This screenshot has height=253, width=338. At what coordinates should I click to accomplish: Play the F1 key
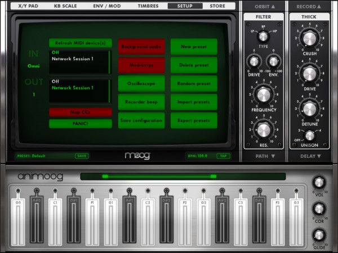[x=92, y=222]
